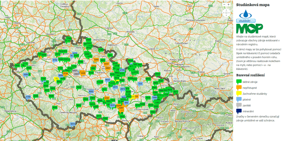The image size is (285, 141).
Task: Click the green 'běžné zdroje' legend swatch
Action: tap(239, 82)
